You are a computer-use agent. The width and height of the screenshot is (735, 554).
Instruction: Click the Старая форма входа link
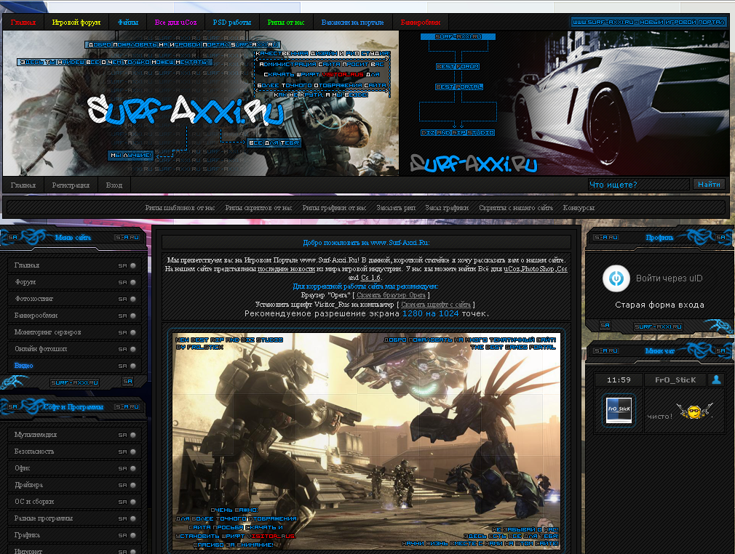[659, 305]
